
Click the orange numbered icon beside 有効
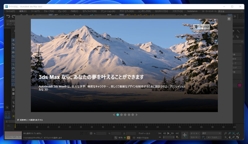coord(128,138)
